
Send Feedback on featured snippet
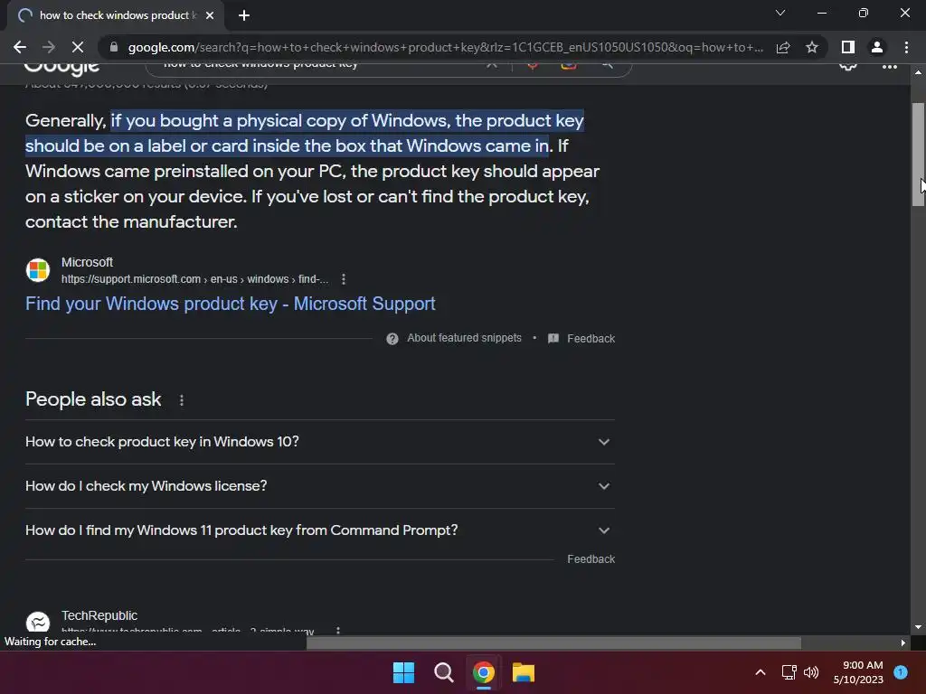[x=591, y=339]
